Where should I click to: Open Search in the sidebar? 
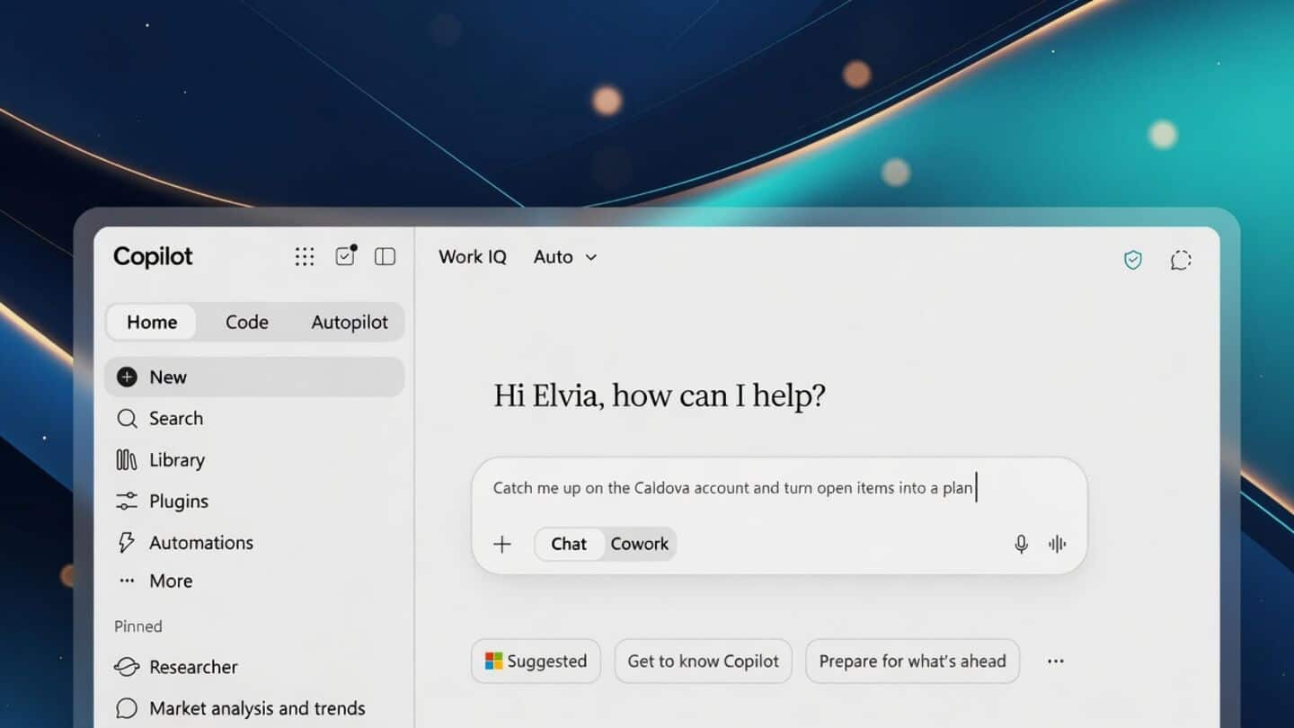[x=254, y=419]
